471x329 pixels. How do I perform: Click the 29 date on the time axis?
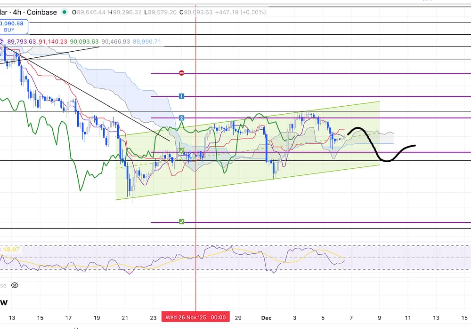(x=238, y=317)
